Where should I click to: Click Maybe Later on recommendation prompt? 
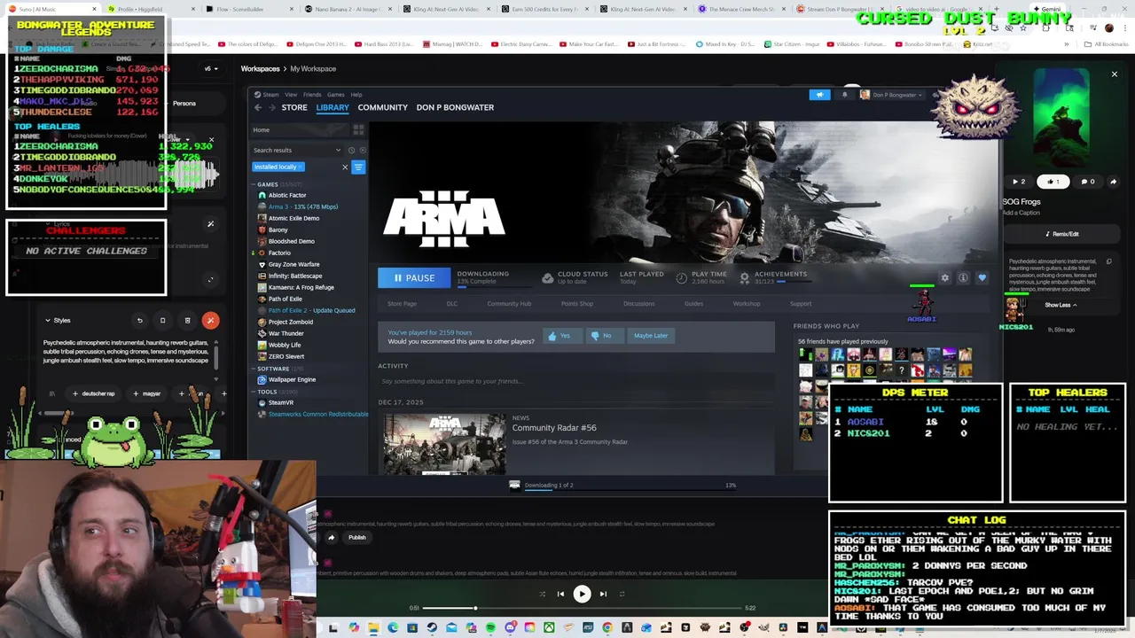click(x=651, y=336)
